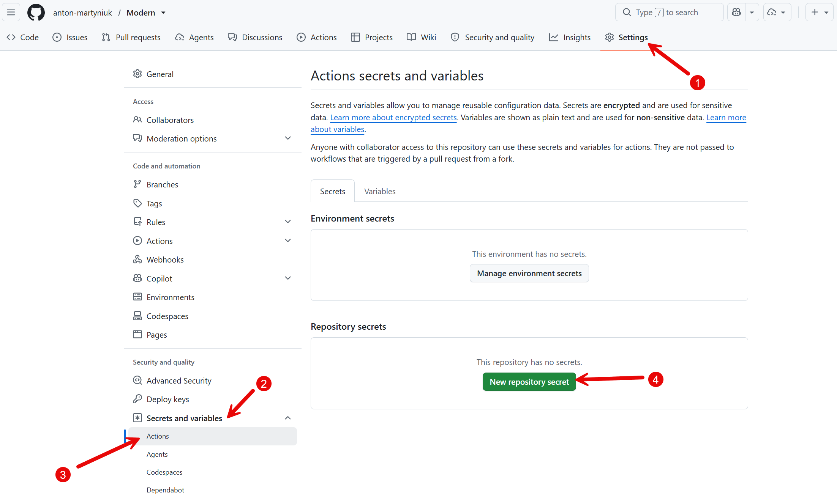Open the Security and quality tab
This screenshot has width=837, height=497.
click(x=493, y=37)
